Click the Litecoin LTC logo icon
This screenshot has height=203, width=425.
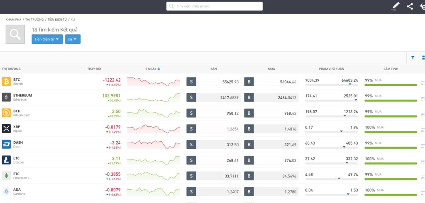[6, 160]
